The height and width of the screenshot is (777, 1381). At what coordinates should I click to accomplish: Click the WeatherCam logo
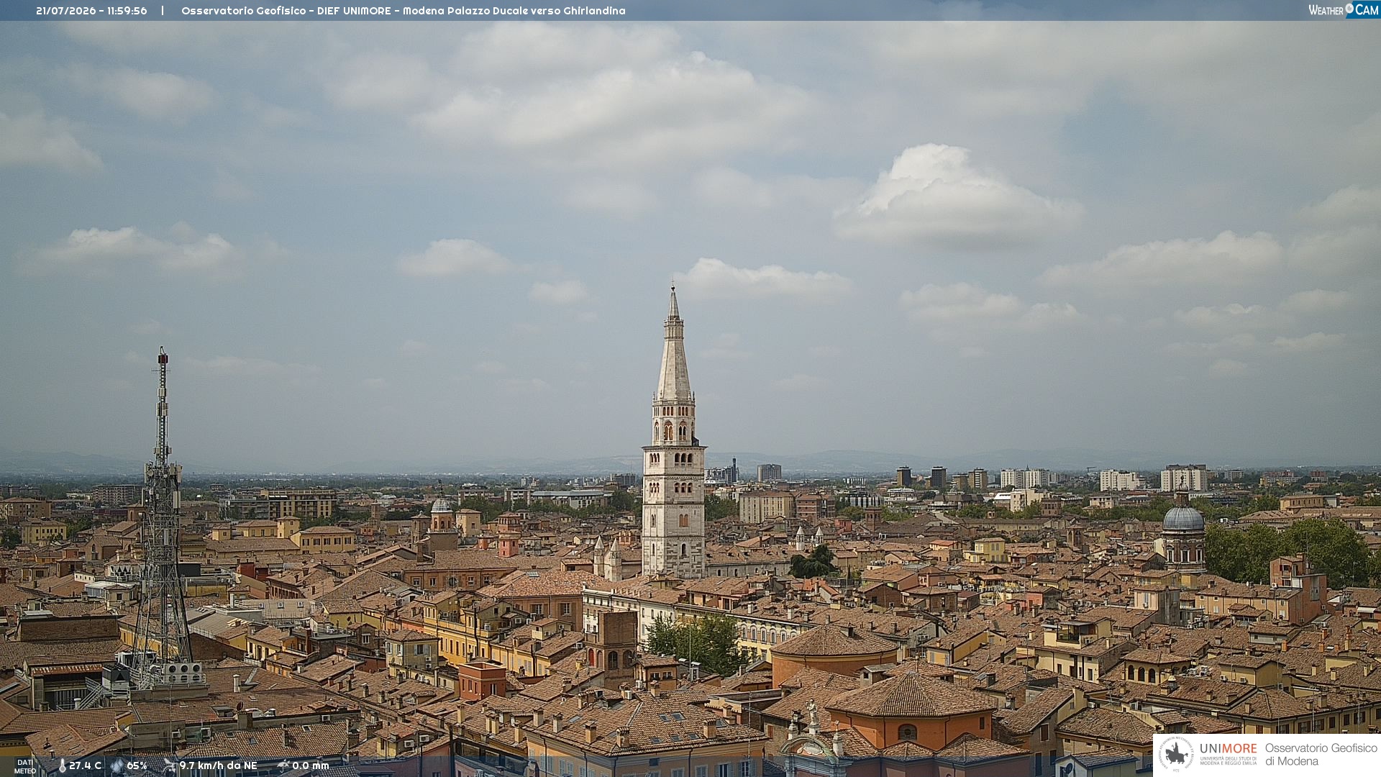(1344, 10)
